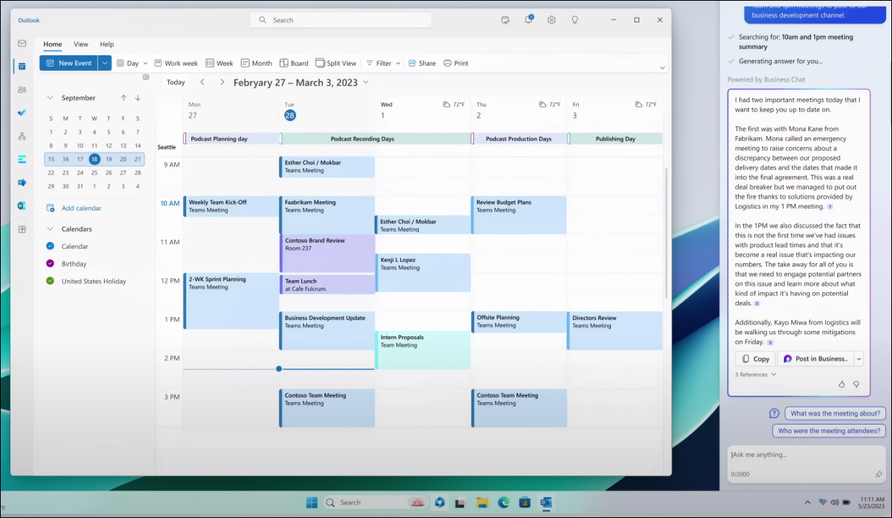Select date 18 in mini calendar
This screenshot has height=518, width=892.
click(x=94, y=159)
